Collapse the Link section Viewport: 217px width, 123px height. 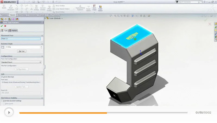42,74
